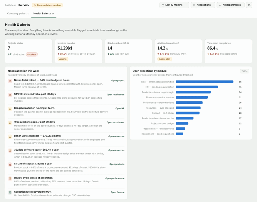Open the Last 12 months date filter
This screenshot has height=202, width=257.
coord(174,5)
